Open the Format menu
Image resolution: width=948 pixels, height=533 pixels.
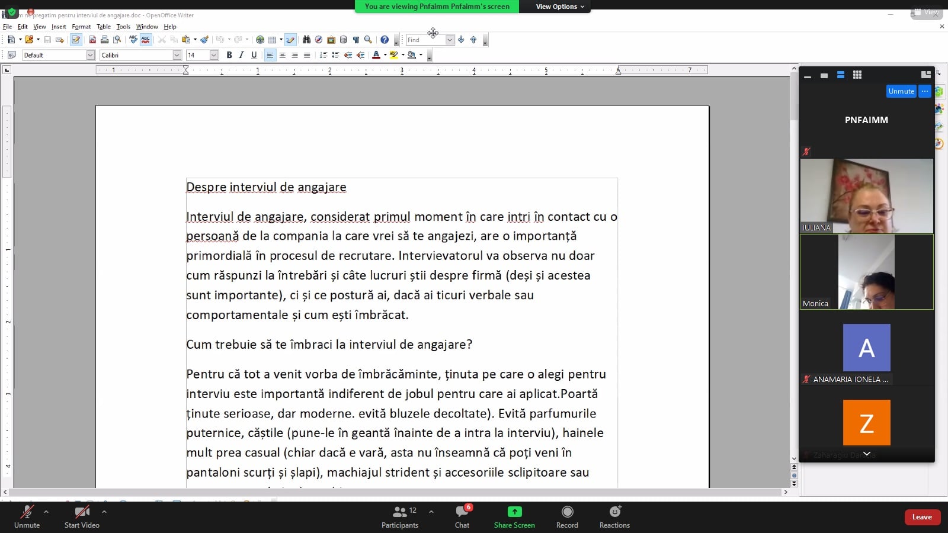[81, 27]
